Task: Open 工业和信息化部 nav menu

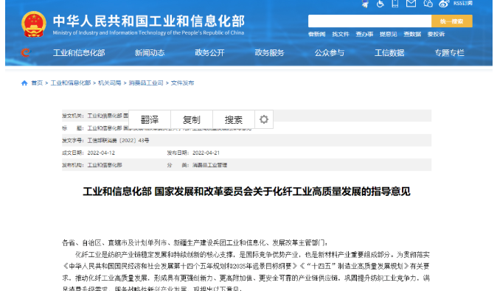Action: tap(79, 53)
